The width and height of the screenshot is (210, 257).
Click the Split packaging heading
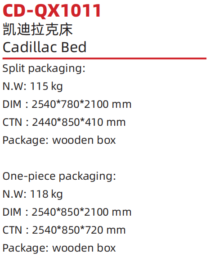tap(44, 68)
